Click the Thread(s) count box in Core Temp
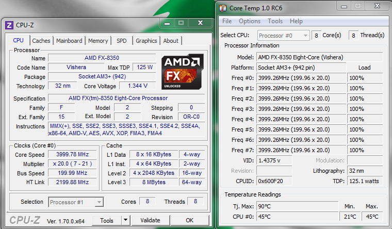 click(x=353, y=36)
